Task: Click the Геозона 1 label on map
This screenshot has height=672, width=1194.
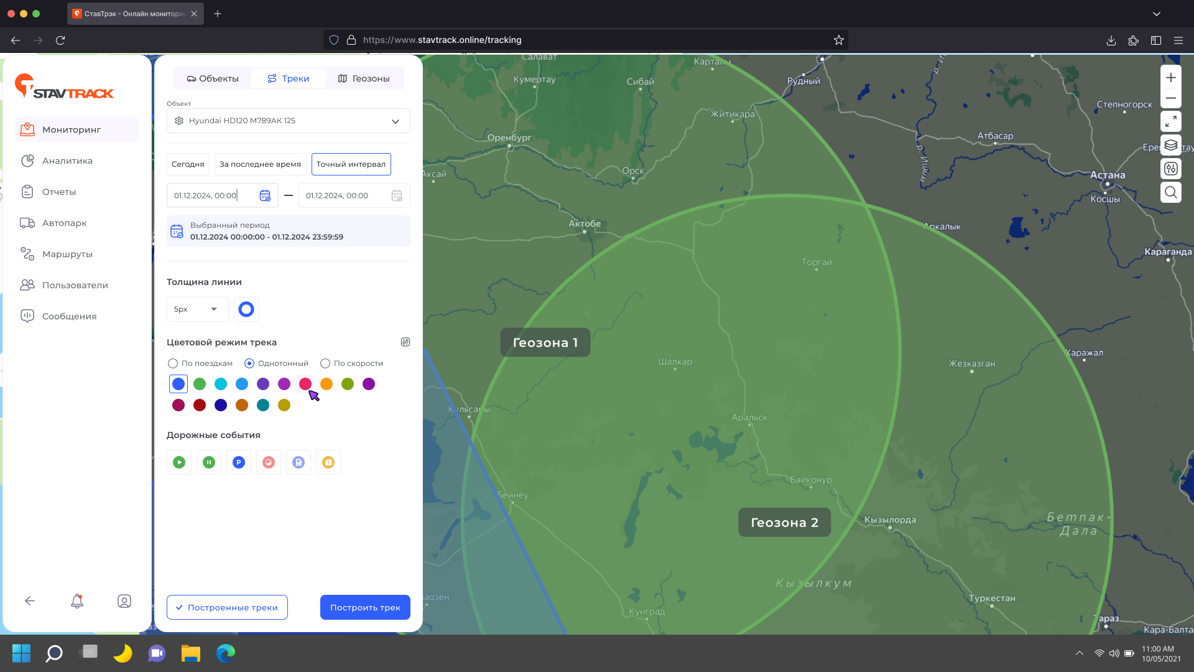Action: 545,342
